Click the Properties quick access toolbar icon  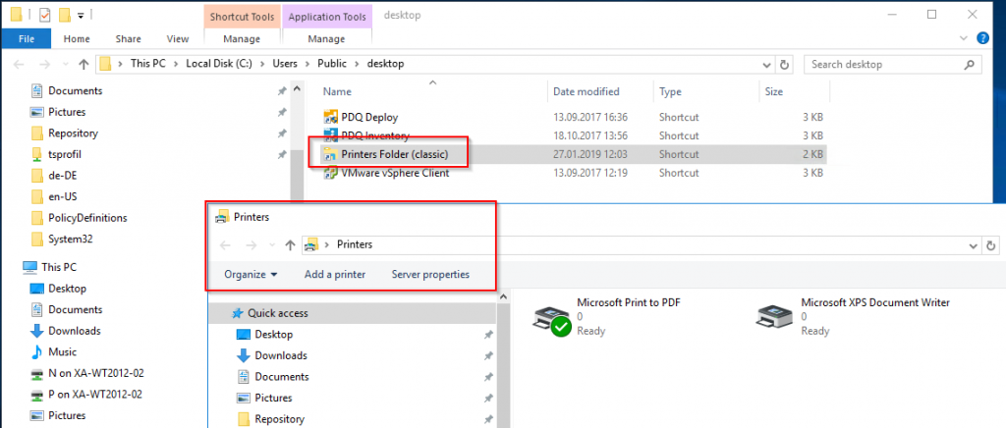[45, 14]
